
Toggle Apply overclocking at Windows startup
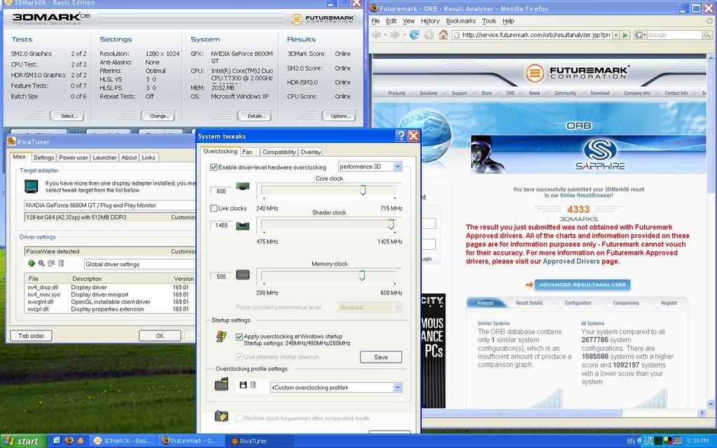click(239, 337)
